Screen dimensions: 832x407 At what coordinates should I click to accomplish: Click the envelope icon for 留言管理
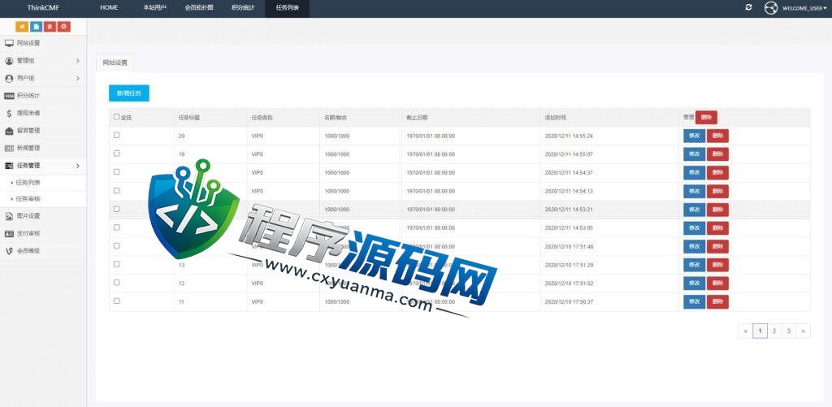coord(9,131)
